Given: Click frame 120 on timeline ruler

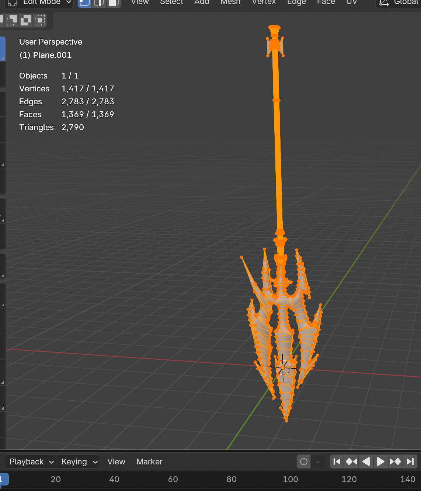Looking at the screenshot, I should coord(349,479).
